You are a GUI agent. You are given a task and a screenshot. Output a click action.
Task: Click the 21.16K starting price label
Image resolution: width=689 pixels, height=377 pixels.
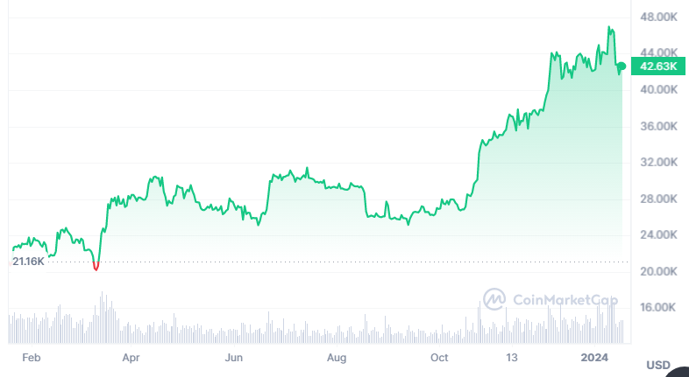click(29, 261)
